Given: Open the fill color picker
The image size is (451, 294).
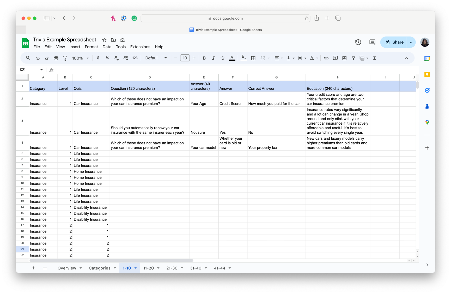Looking at the screenshot, I should pos(243,58).
